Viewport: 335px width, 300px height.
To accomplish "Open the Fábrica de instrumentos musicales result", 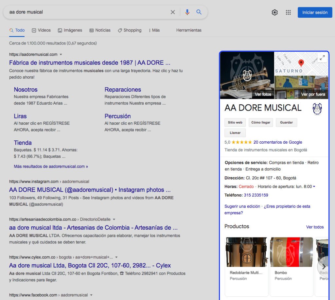I will click(x=90, y=62).
